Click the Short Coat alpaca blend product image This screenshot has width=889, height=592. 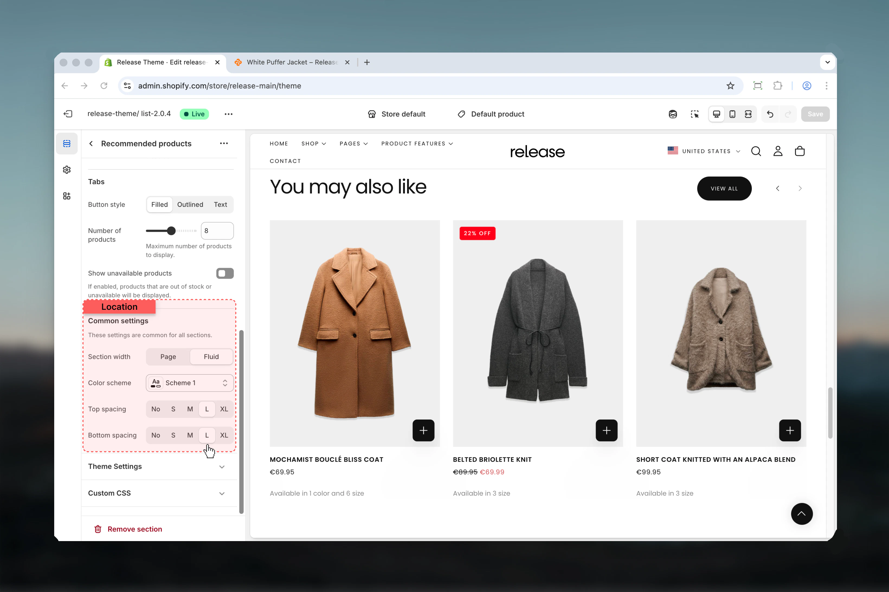(x=721, y=333)
